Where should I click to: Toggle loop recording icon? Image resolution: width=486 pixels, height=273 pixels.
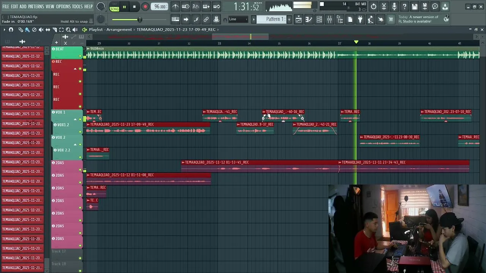[x=216, y=6]
